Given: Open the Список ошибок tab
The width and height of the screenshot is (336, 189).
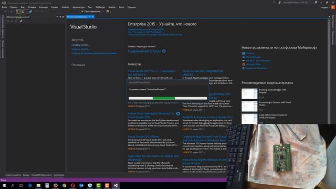Looking at the screenshot, I should [13, 175].
